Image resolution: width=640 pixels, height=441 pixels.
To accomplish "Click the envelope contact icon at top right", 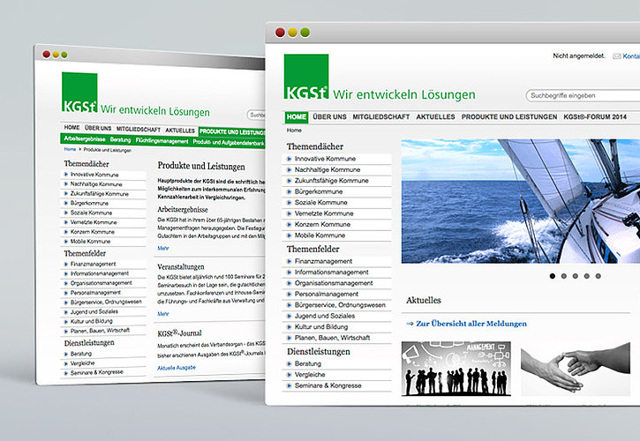I will point(617,56).
